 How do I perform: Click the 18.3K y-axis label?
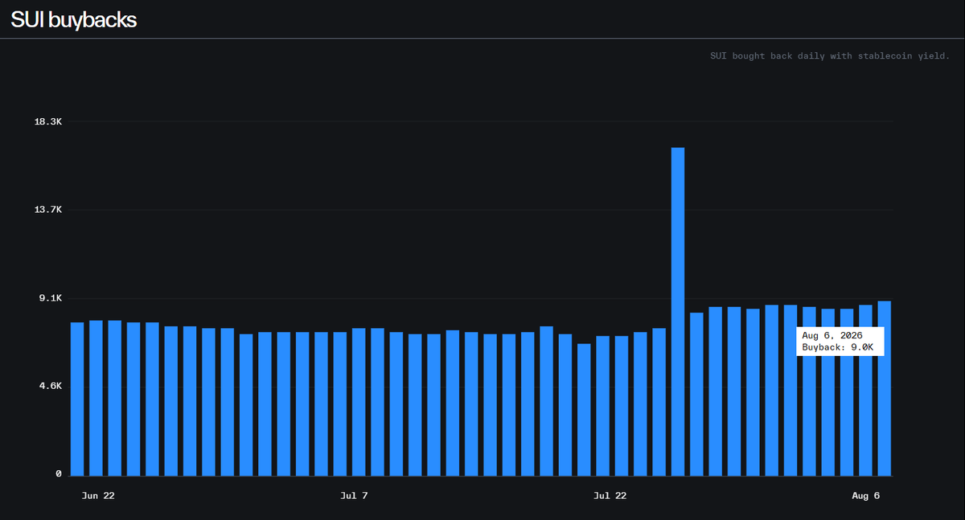(x=48, y=121)
